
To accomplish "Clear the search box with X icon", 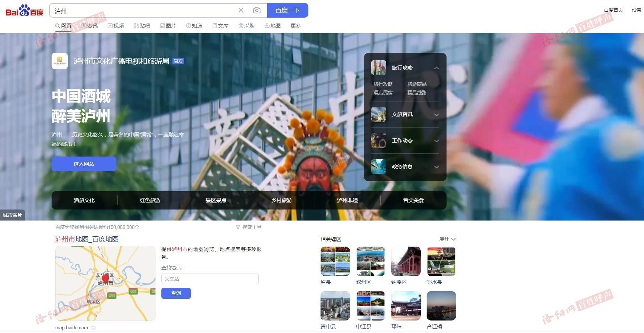I will (241, 10).
